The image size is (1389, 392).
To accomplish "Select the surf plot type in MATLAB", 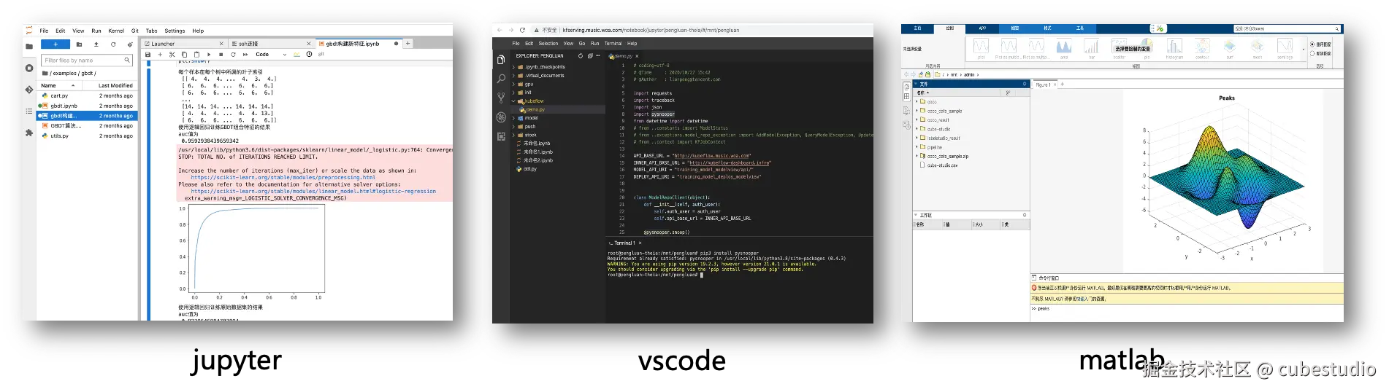I will pyautogui.click(x=1230, y=47).
